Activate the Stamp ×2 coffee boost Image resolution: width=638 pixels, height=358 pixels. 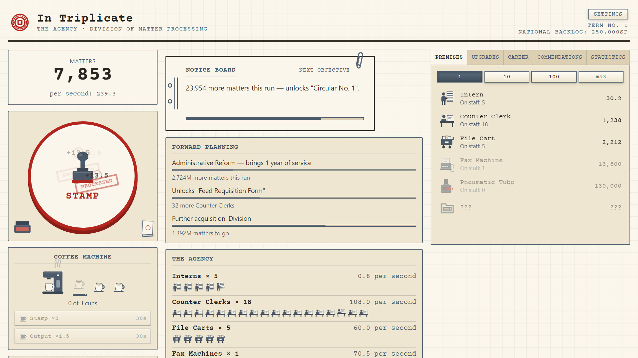point(83,318)
